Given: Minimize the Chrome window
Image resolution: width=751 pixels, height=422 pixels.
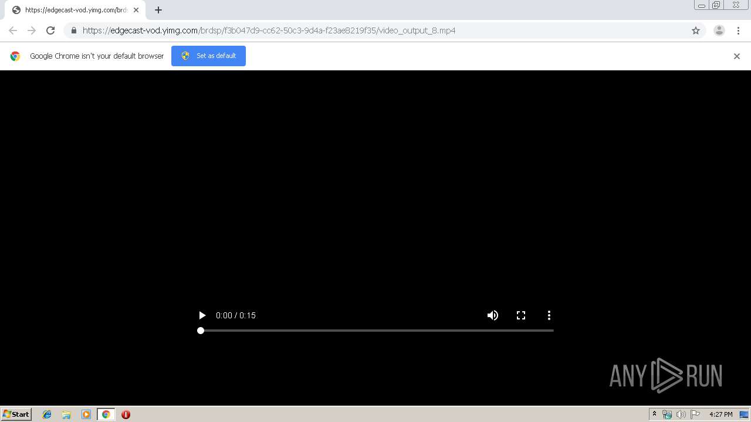Looking at the screenshot, I should point(701,5).
